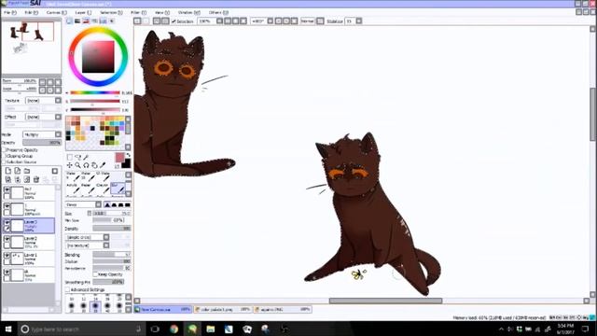
Task: Open File Explorer from the taskbar
Action: point(211,329)
